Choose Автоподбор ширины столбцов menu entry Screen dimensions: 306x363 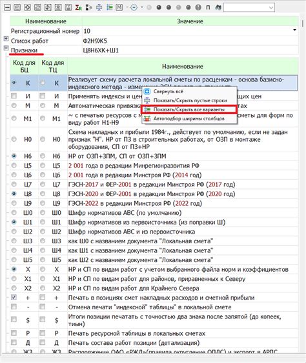189,119
